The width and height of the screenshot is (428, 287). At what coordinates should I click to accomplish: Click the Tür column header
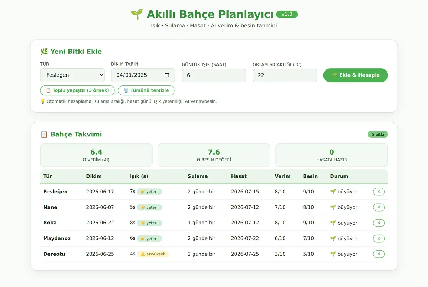coord(48,176)
